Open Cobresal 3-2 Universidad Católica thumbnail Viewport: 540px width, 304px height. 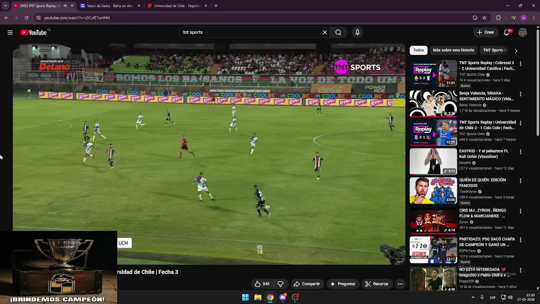(x=433, y=73)
